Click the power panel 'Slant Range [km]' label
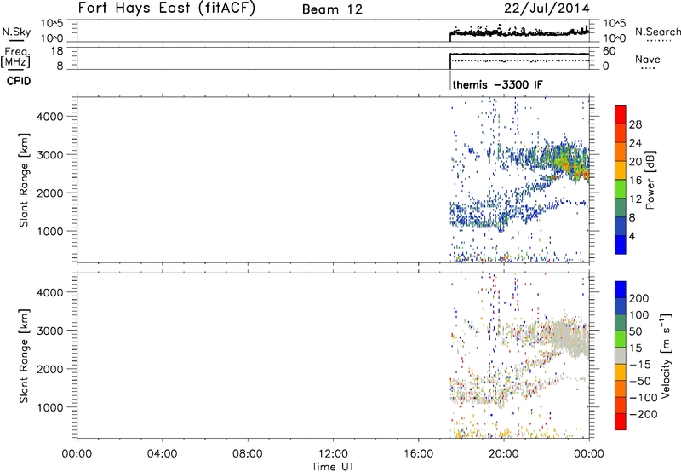 pyautogui.click(x=24, y=180)
